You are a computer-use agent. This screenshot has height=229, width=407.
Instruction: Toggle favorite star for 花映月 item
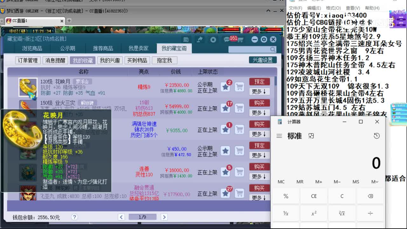225,87
